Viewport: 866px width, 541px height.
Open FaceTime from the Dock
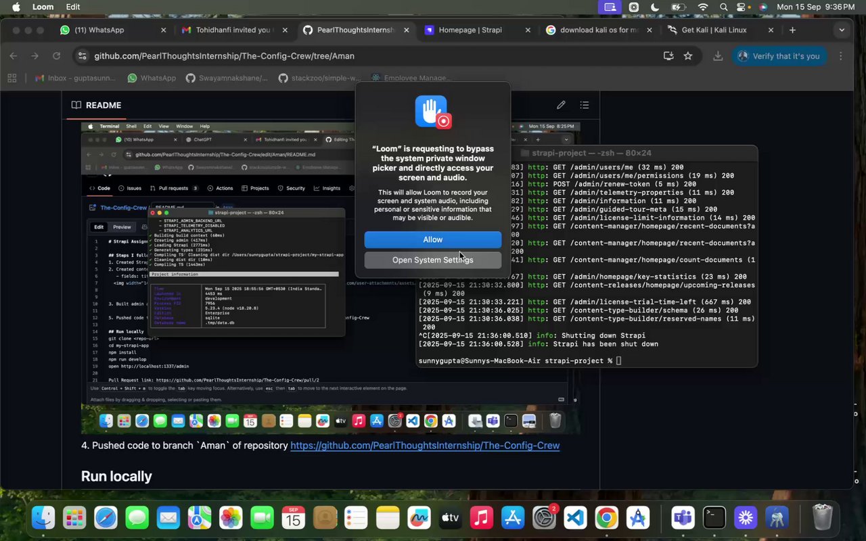262,518
